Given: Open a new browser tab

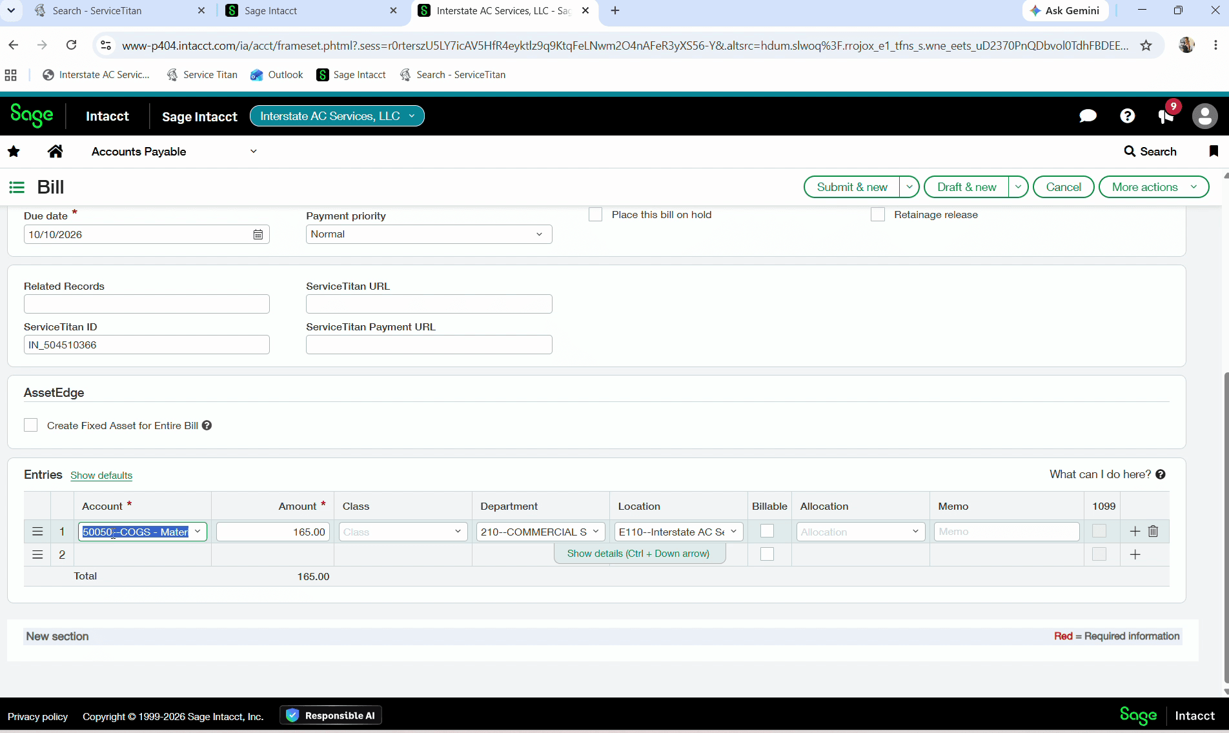Looking at the screenshot, I should pos(615,10).
